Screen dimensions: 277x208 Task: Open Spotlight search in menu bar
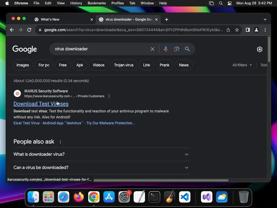(221, 3)
